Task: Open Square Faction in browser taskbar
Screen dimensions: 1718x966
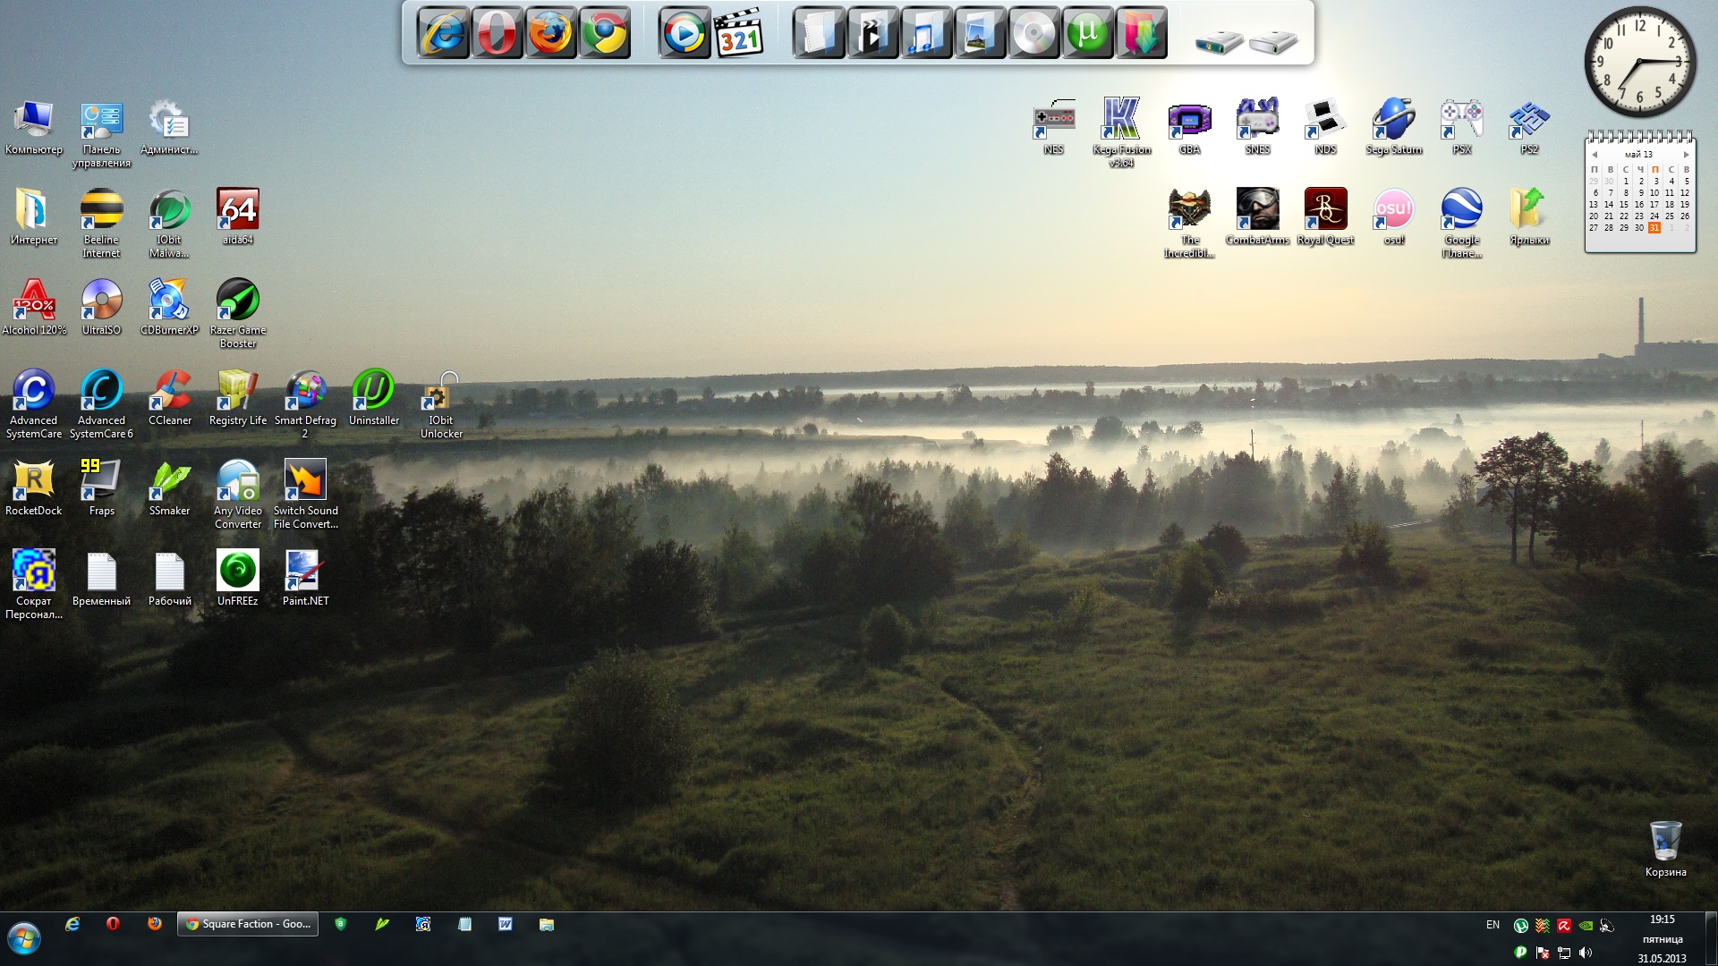Action: pyautogui.click(x=247, y=924)
